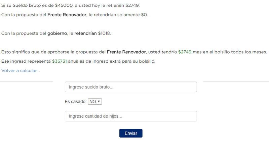Click "Frente Renovador" in the "Esto significa" sentence
Image resolution: width=269 pixels, height=163 pixels.
[126, 52]
